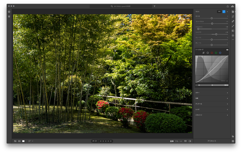242x153 pixels.
Task: Select the Radial Gradient tool
Action: pos(233,36)
